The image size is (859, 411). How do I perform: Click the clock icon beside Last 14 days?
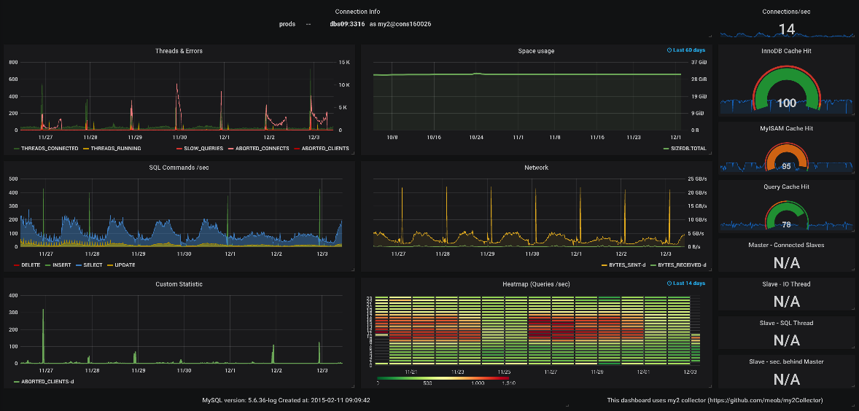click(669, 283)
